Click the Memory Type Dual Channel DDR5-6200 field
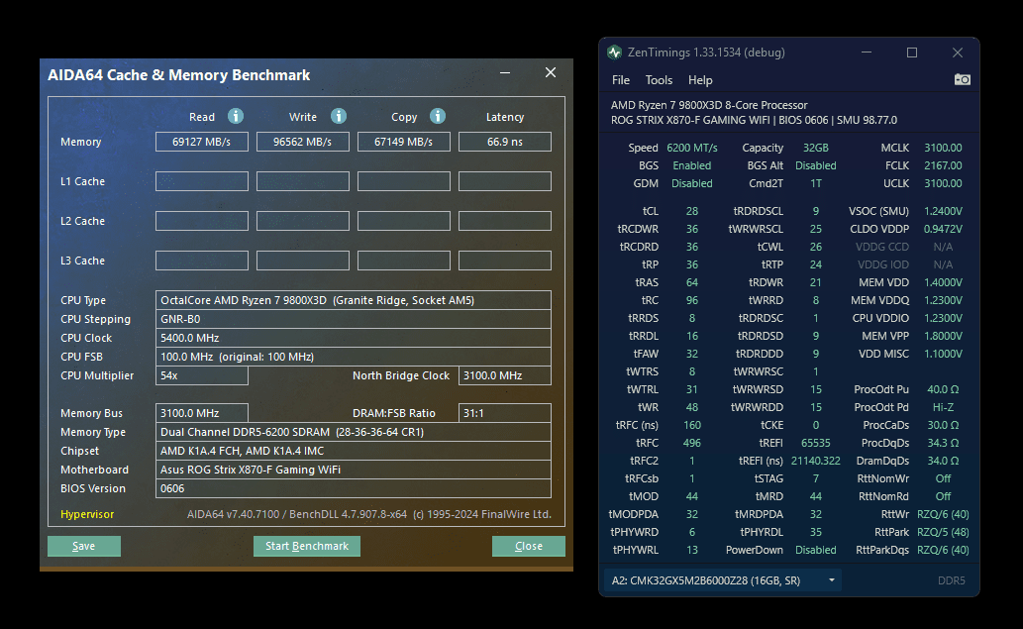The image size is (1023, 629). [353, 432]
